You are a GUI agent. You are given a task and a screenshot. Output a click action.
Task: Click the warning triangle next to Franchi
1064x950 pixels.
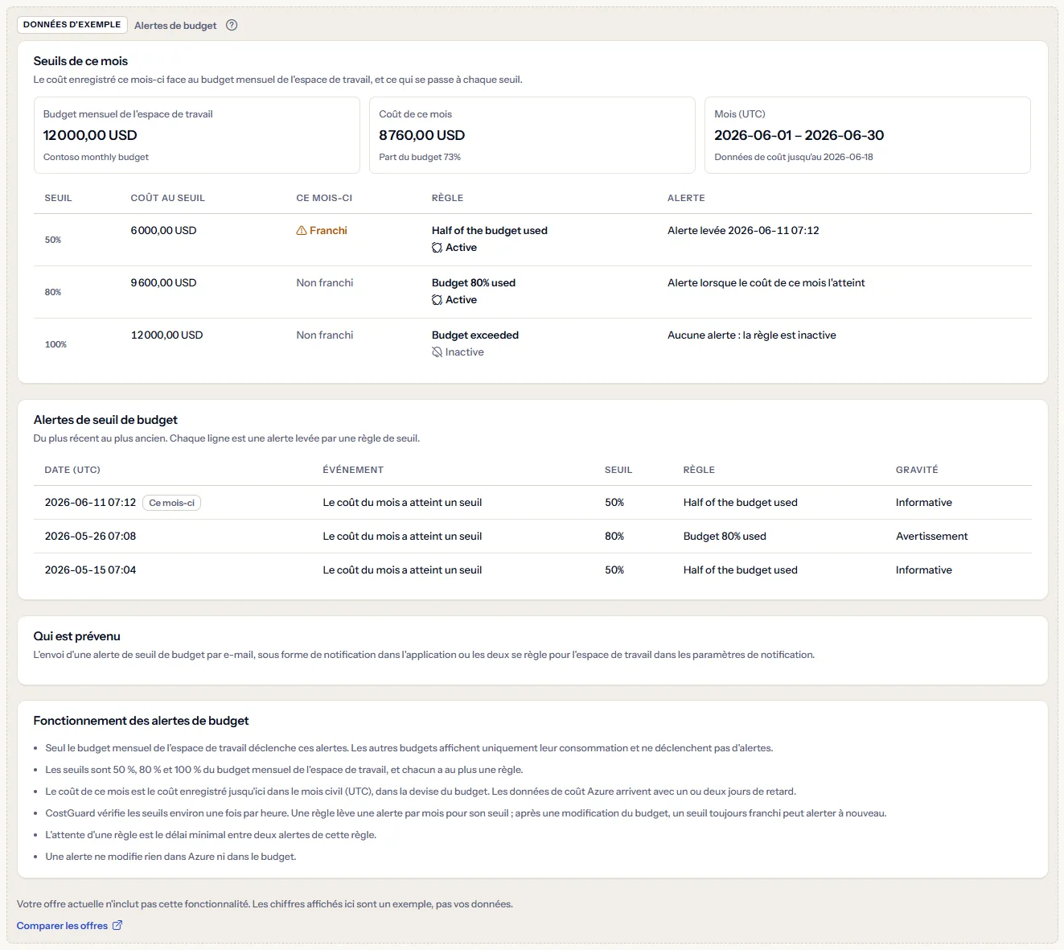click(x=302, y=231)
